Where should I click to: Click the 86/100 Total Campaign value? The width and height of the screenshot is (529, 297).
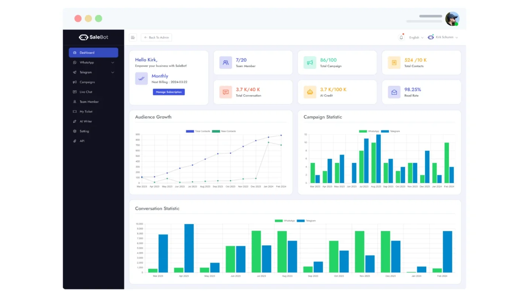[328, 60]
